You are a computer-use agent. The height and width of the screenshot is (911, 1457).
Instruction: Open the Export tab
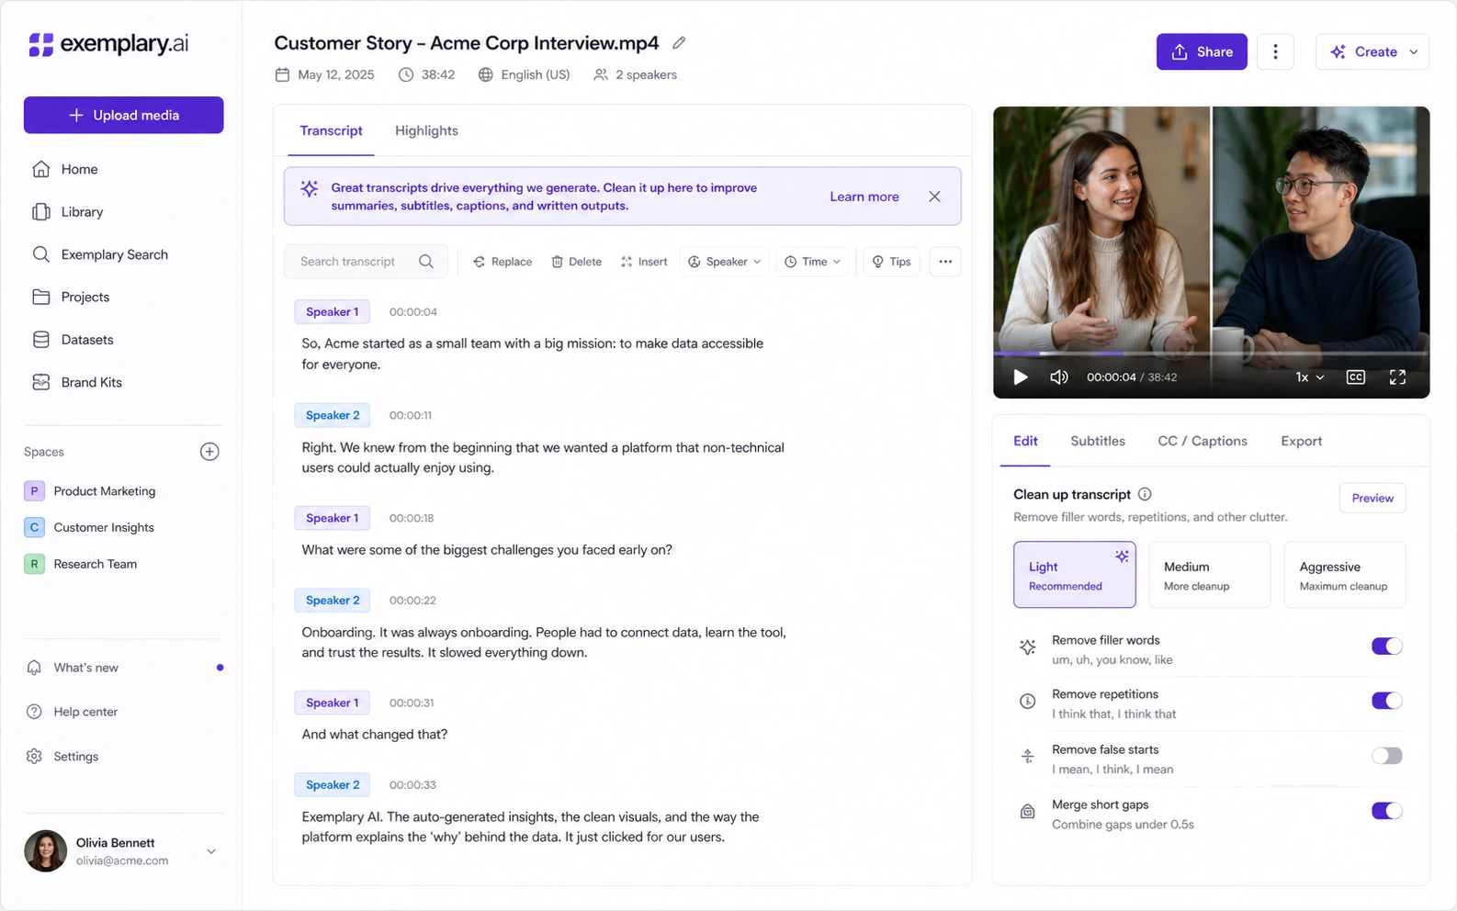pyautogui.click(x=1302, y=441)
